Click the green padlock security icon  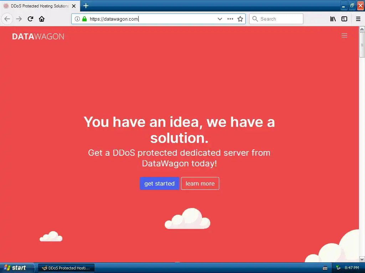tap(84, 19)
